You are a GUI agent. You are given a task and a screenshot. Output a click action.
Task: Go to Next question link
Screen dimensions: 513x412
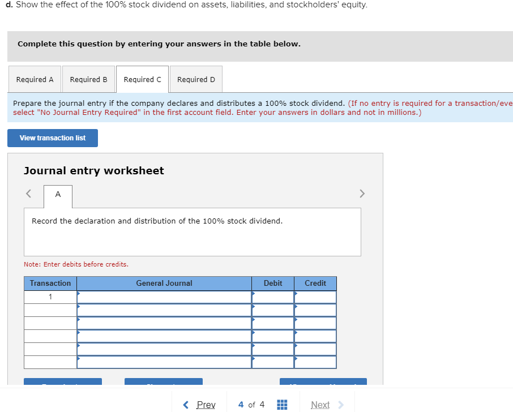point(320,405)
